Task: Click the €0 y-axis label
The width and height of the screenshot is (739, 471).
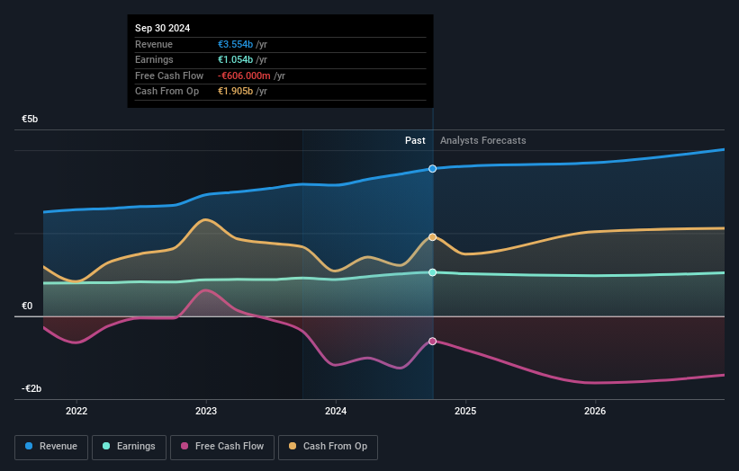Action: (x=27, y=306)
